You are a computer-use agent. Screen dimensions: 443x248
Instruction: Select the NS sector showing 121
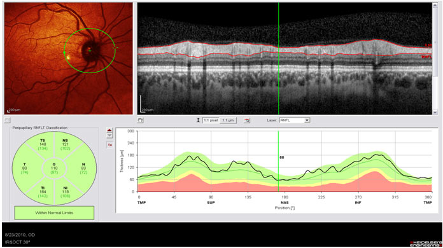(x=66, y=144)
